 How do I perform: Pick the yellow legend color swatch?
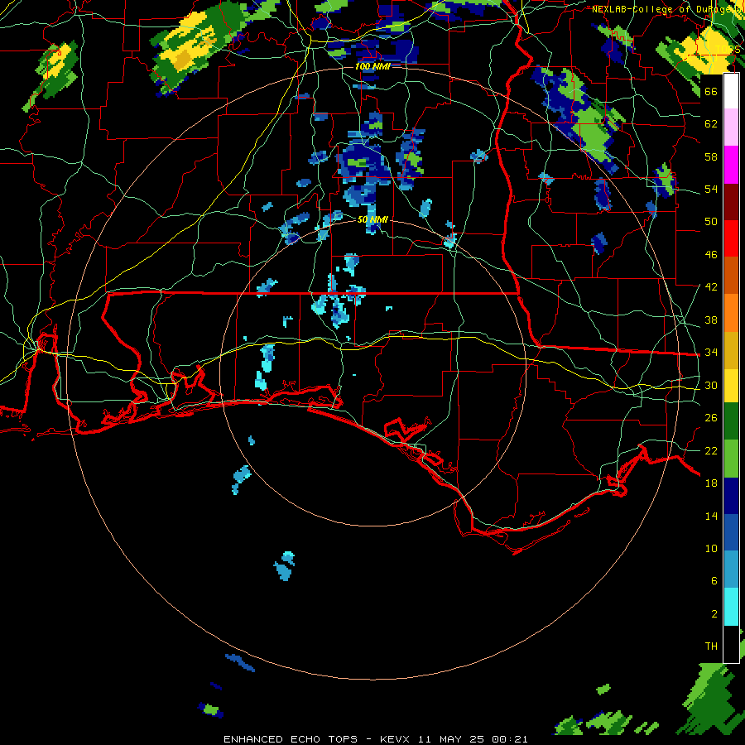tap(731, 385)
